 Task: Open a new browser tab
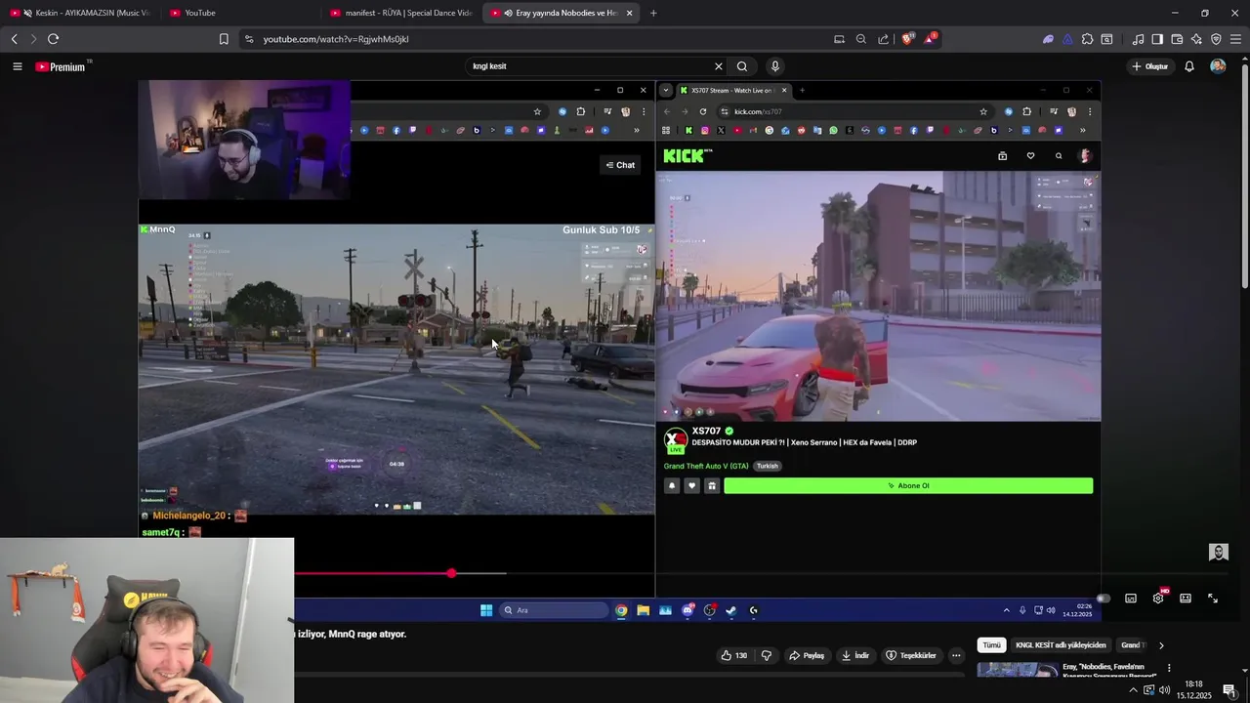pyautogui.click(x=653, y=13)
